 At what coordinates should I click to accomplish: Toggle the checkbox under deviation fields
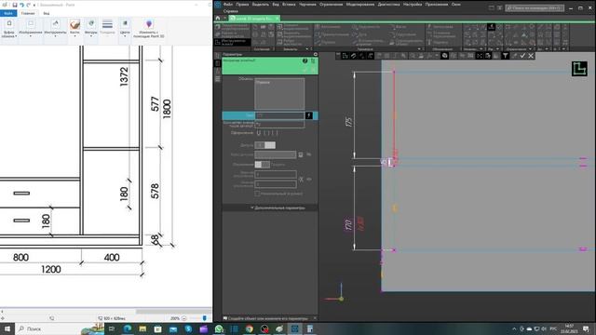(257, 194)
